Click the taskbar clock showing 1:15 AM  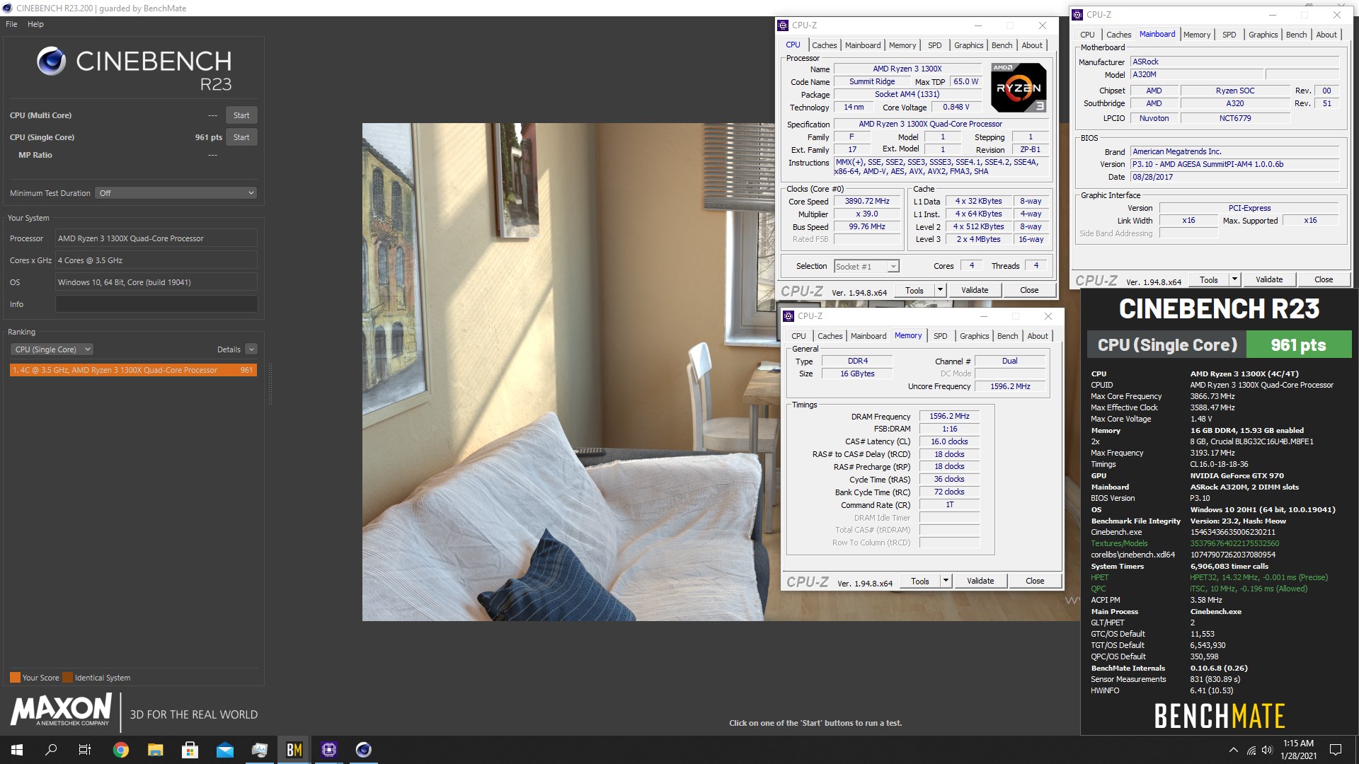pos(1298,750)
